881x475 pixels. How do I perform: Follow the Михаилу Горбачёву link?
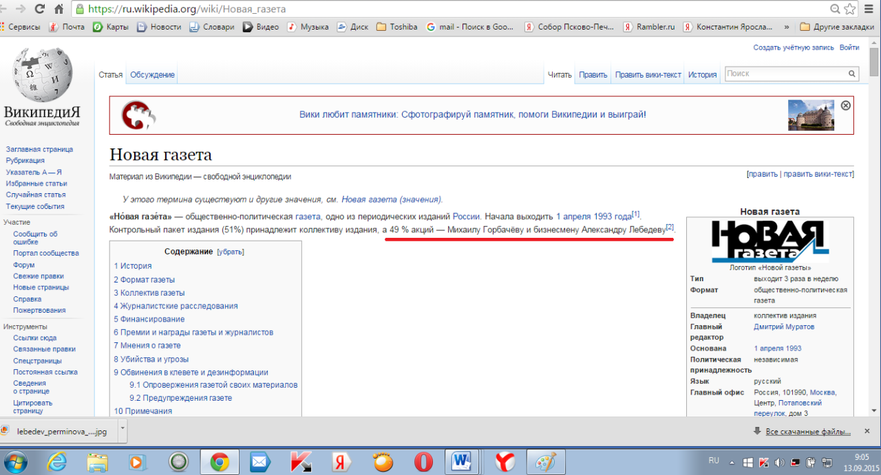(x=486, y=230)
